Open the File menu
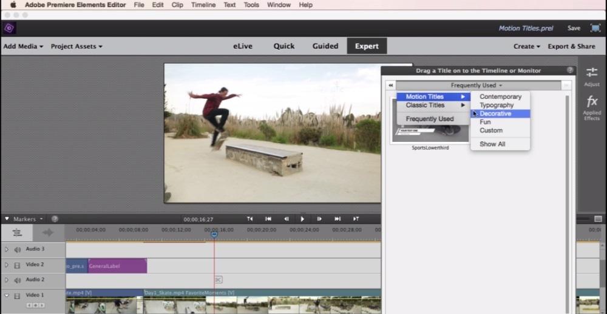607x314 pixels. pyautogui.click(x=139, y=5)
